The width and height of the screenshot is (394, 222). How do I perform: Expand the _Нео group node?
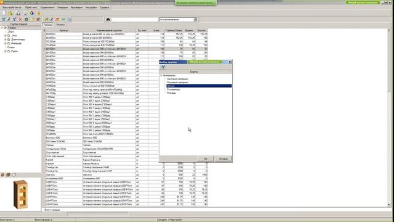(x=6, y=36)
